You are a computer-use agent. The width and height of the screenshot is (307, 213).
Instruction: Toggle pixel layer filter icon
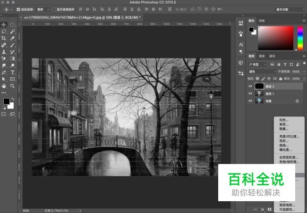(x=272, y=64)
